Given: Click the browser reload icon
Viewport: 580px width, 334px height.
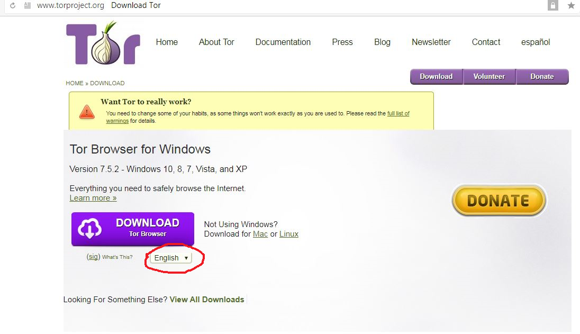Looking at the screenshot, I should pos(12,5).
